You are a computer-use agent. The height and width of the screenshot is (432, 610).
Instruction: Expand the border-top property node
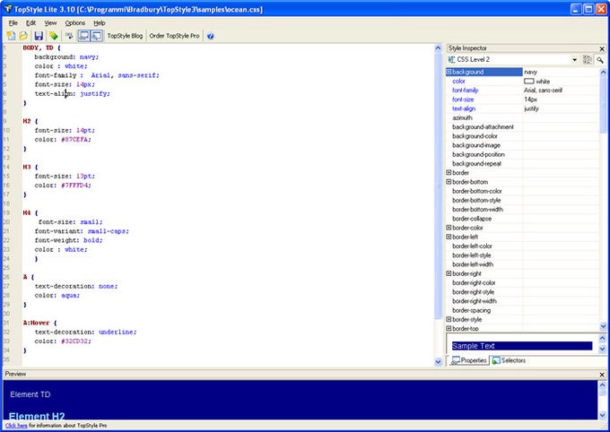pyautogui.click(x=449, y=329)
